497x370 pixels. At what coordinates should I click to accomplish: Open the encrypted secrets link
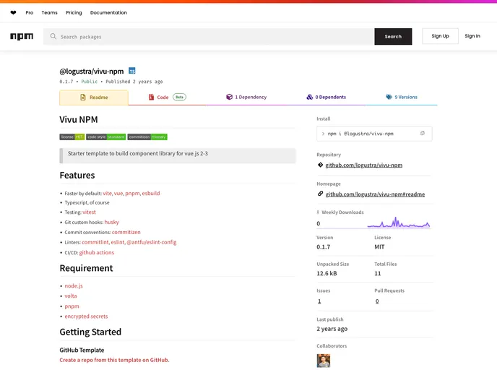[x=86, y=317]
